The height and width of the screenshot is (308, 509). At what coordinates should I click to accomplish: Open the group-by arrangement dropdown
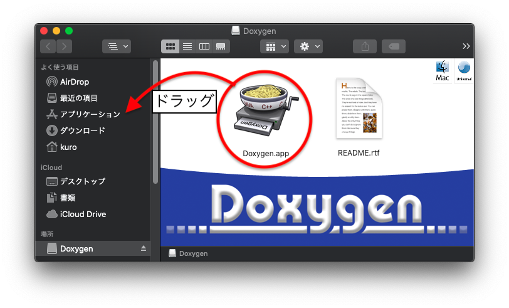click(275, 46)
